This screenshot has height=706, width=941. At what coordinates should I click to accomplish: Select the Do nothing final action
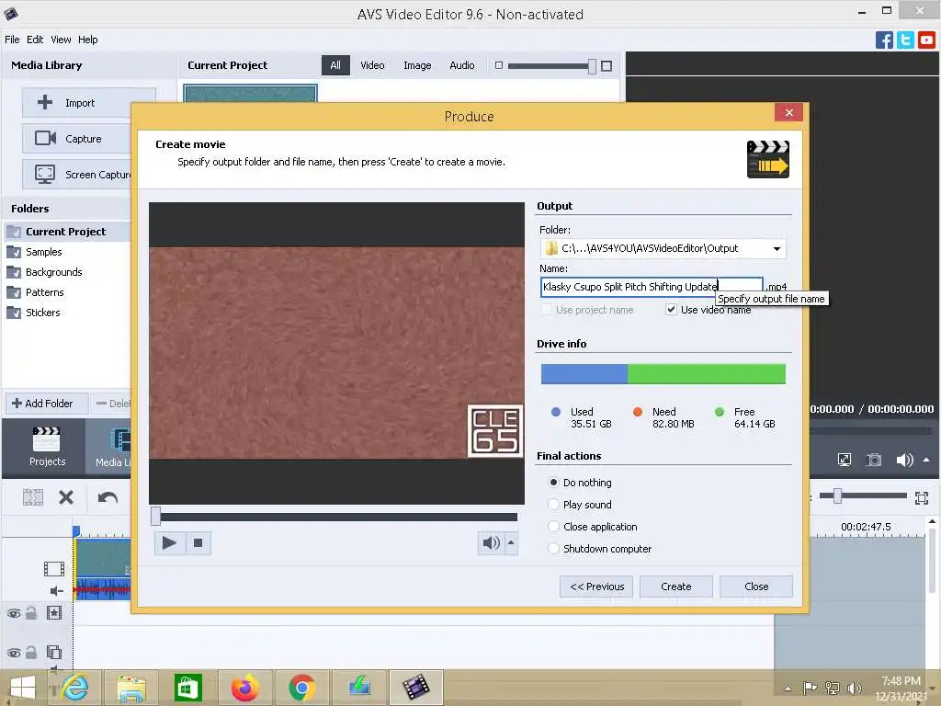[553, 482]
